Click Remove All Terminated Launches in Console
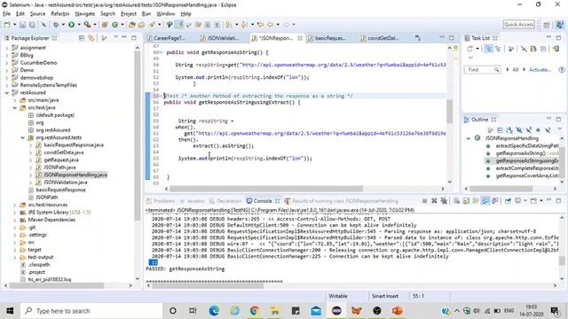The height and width of the screenshot is (319, 568). tap(444, 201)
